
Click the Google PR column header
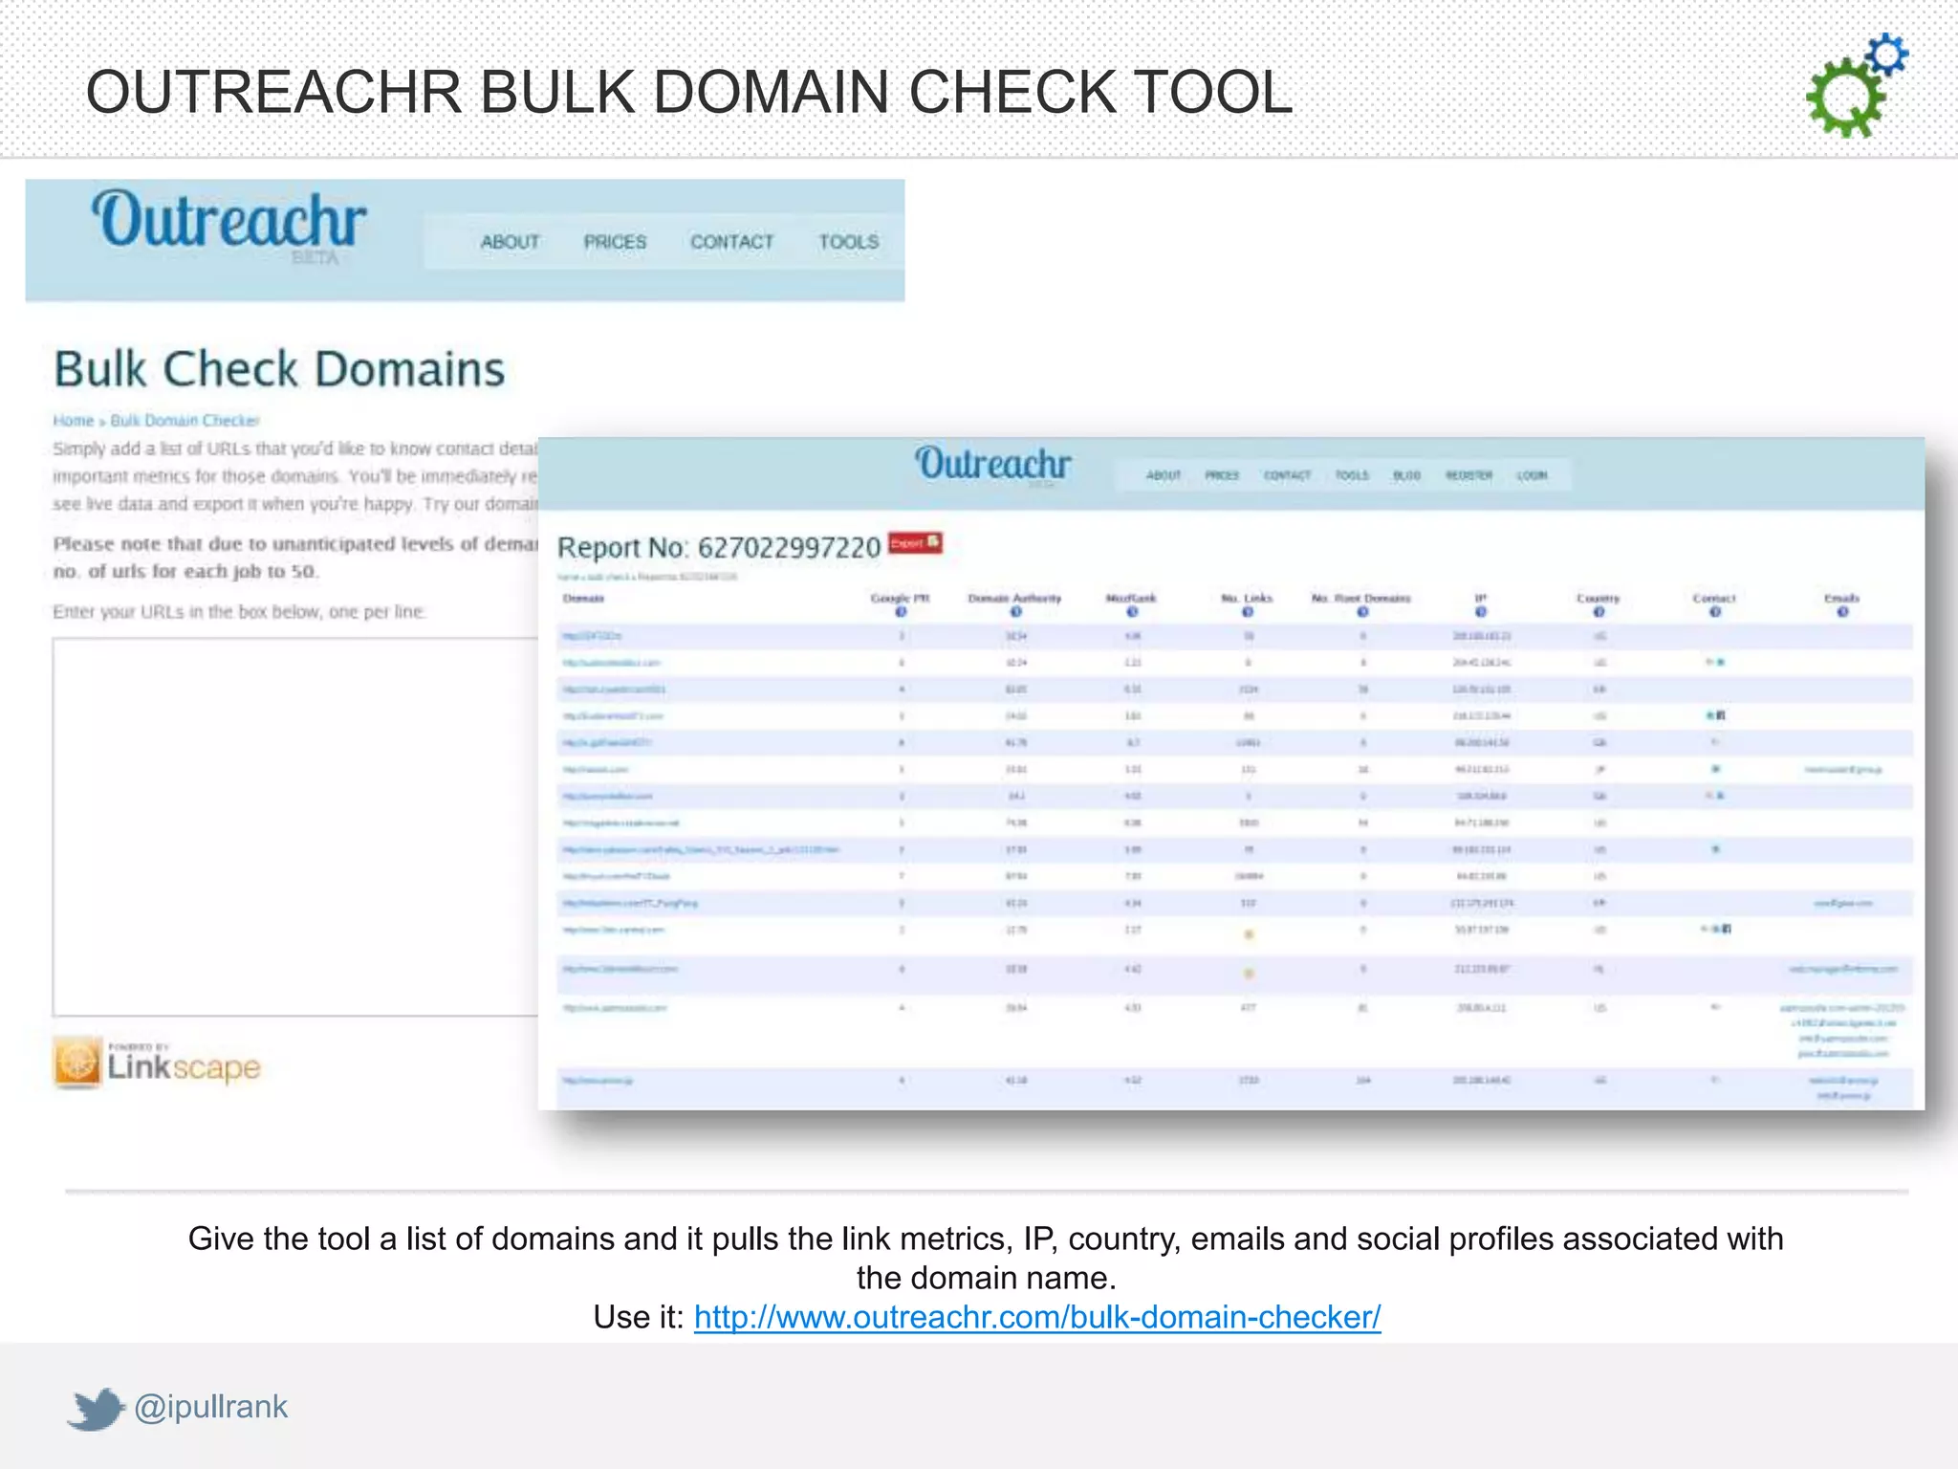[x=900, y=599]
